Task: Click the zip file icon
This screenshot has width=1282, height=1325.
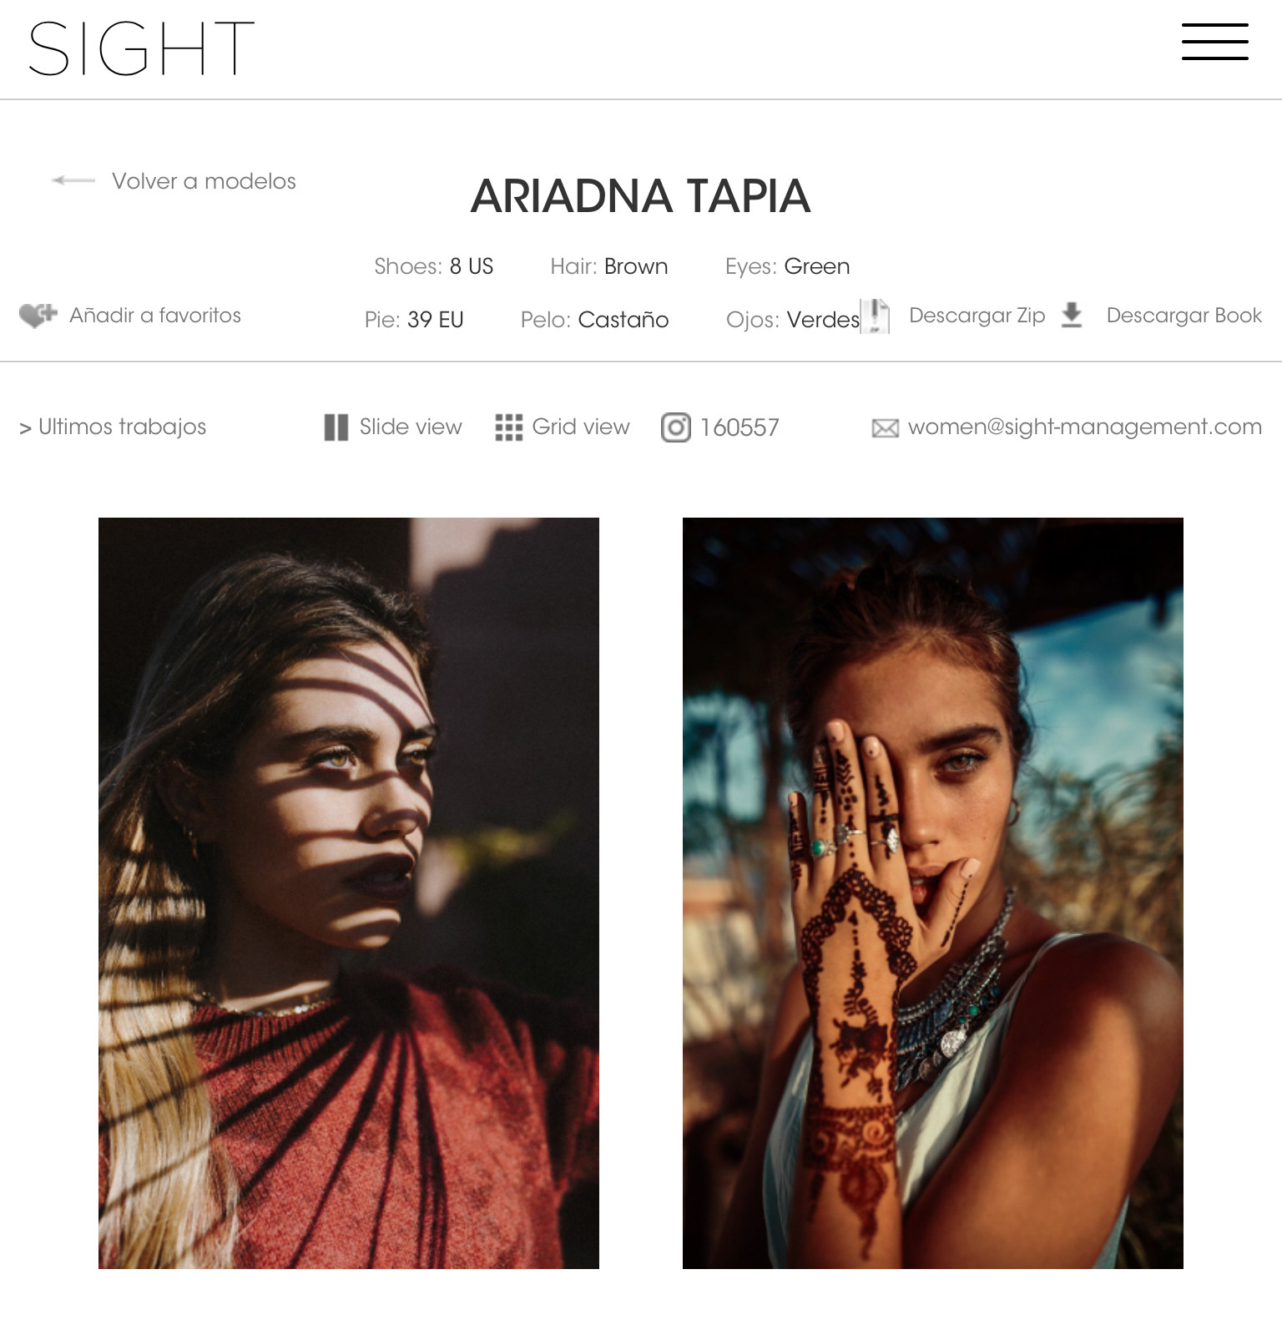Action: (876, 316)
